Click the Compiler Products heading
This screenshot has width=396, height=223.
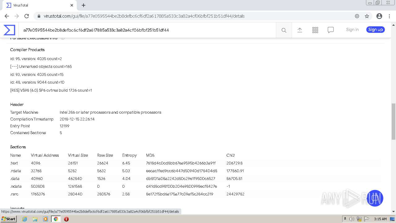(x=27, y=50)
